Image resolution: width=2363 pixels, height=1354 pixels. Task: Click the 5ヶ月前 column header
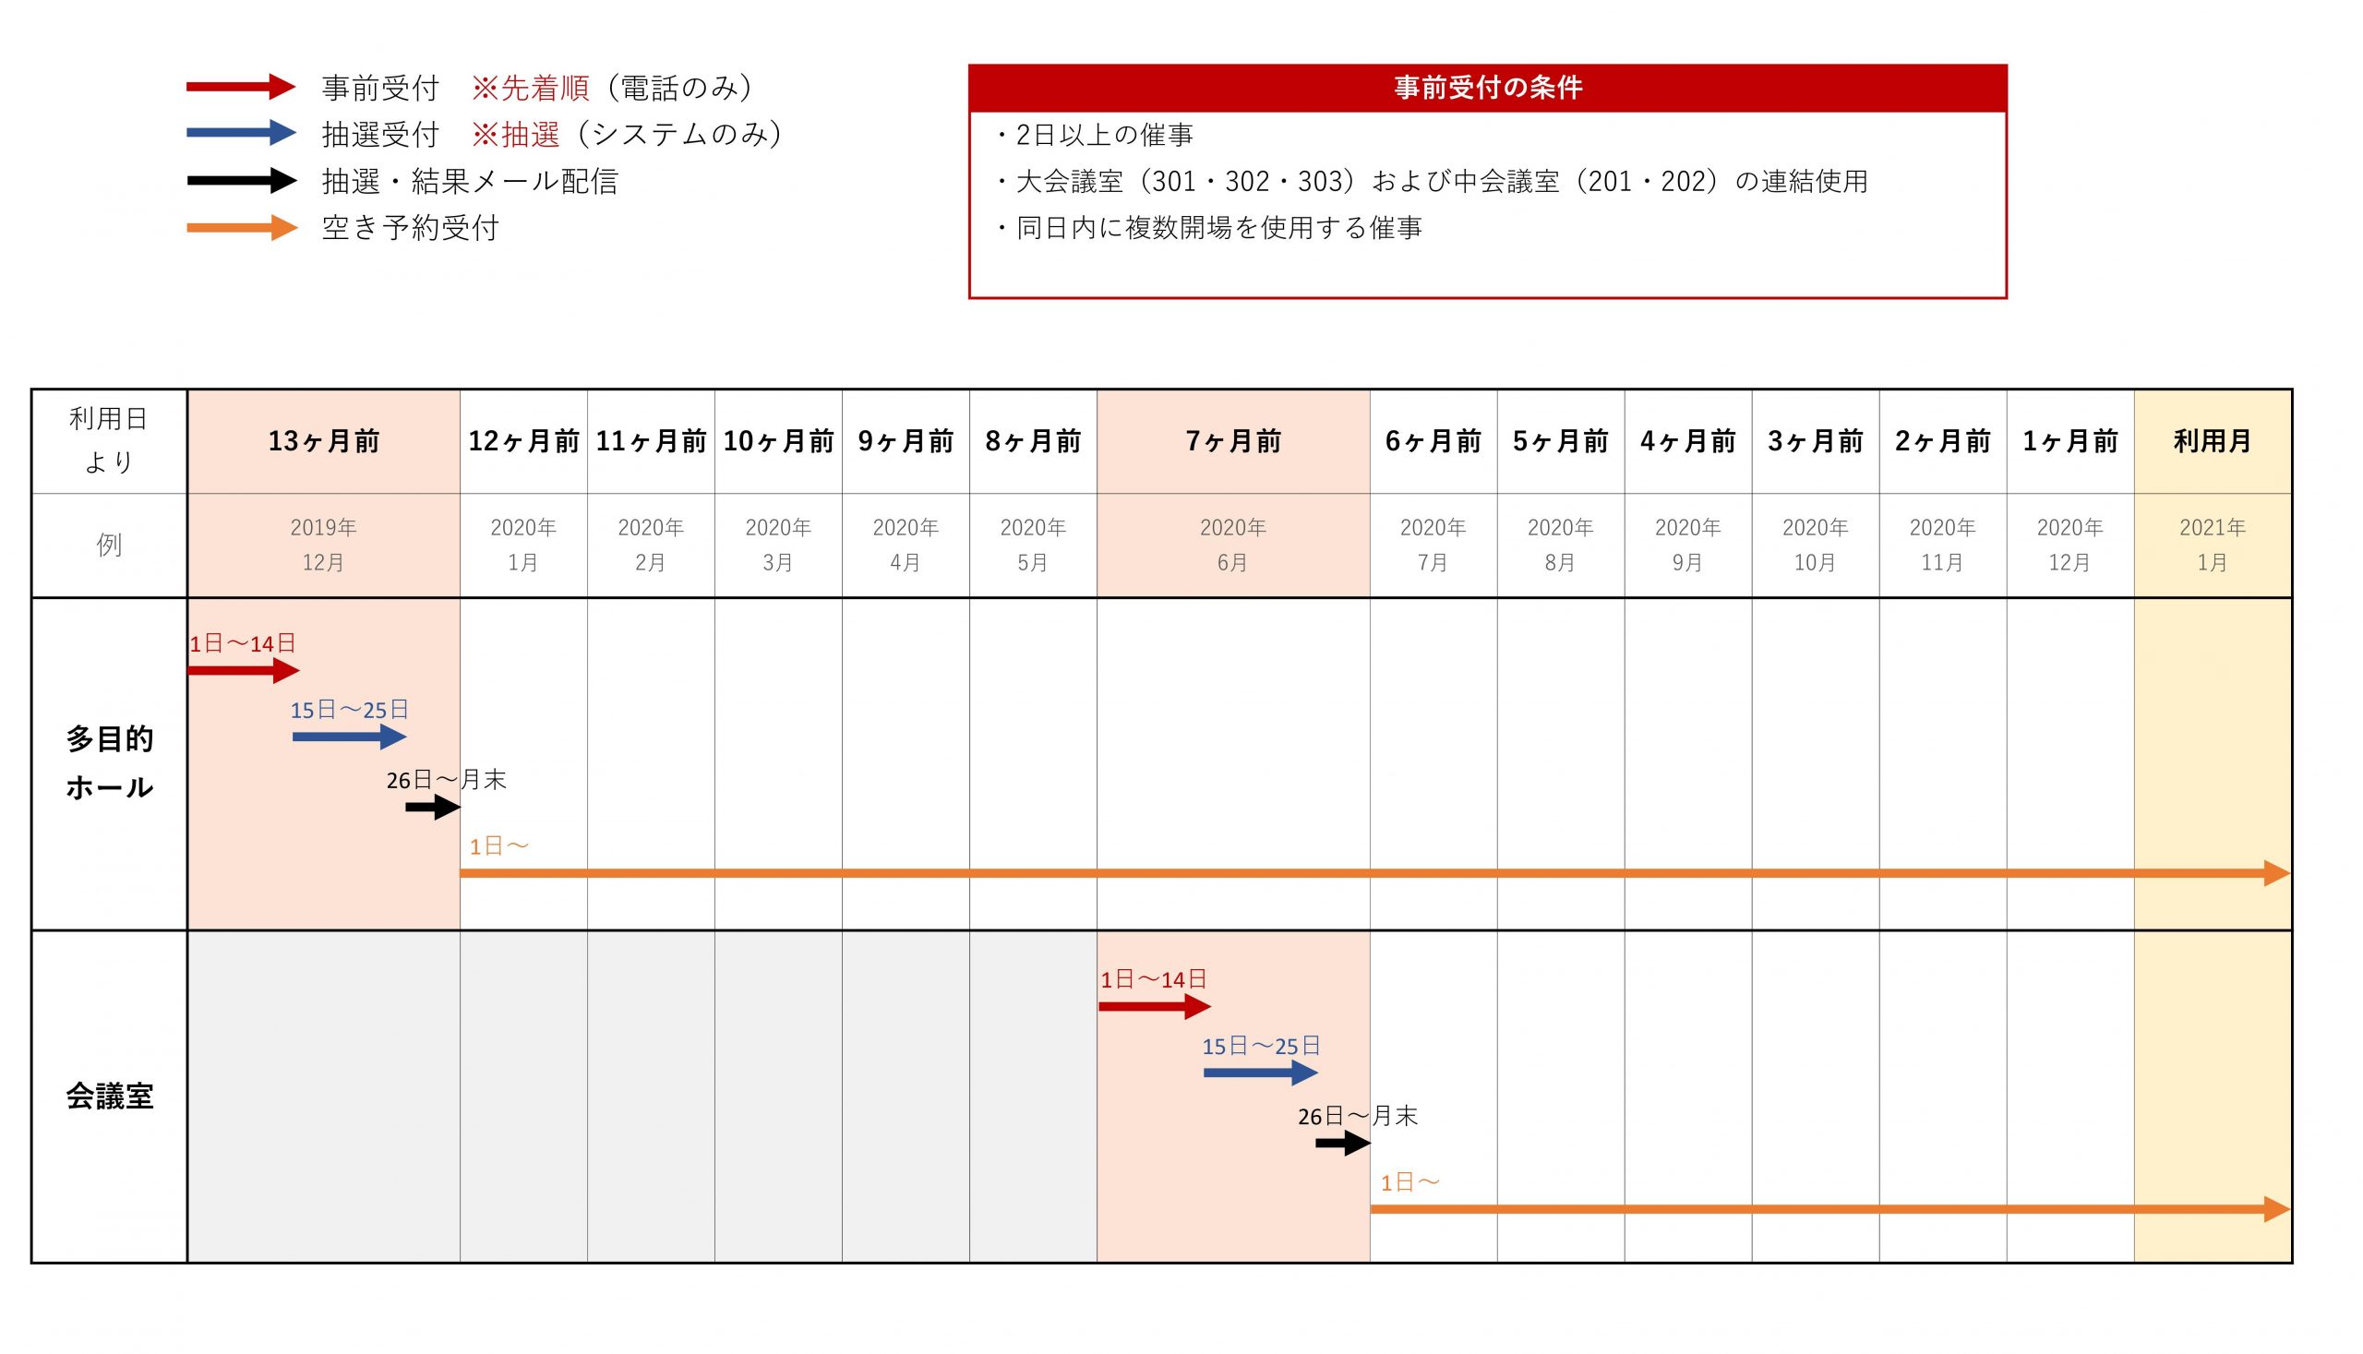1561,441
